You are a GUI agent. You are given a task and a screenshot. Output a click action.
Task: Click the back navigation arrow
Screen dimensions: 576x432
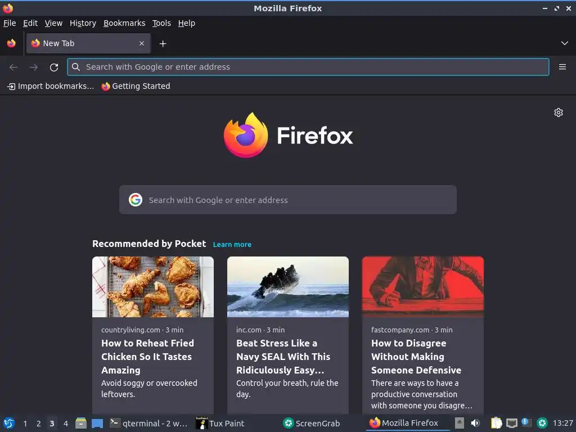point(13,67)
